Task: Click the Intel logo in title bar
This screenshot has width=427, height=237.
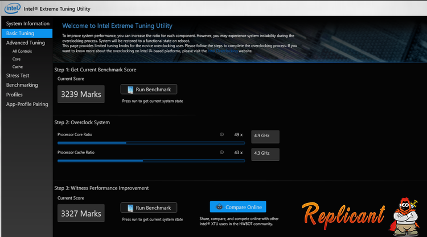Action: point(13,9)
